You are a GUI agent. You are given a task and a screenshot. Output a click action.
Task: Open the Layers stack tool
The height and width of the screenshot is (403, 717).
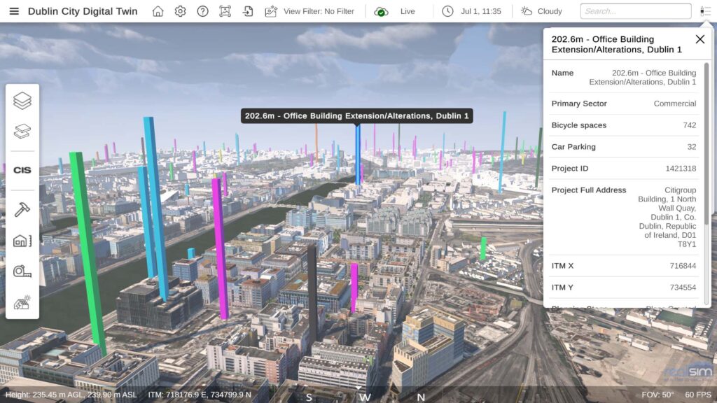click(22, 101)
